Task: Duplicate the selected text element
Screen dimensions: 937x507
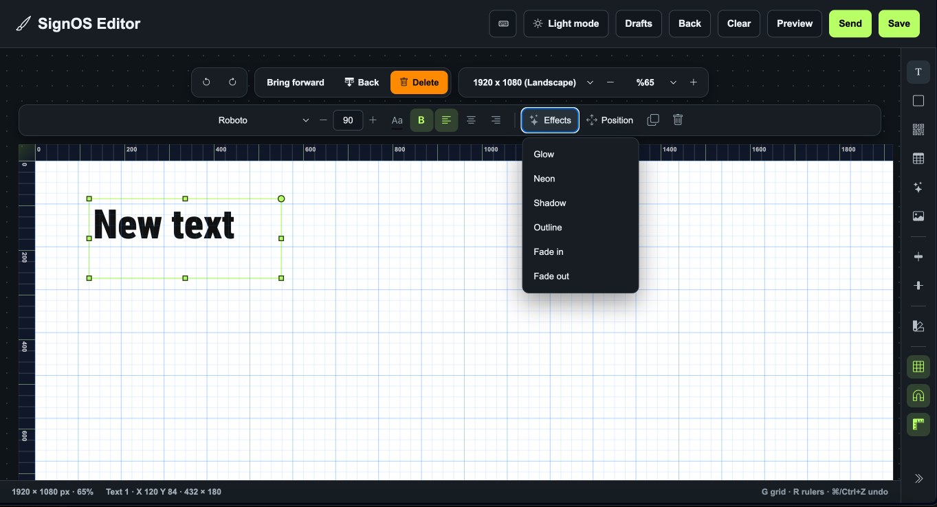Action: (653, 120)
